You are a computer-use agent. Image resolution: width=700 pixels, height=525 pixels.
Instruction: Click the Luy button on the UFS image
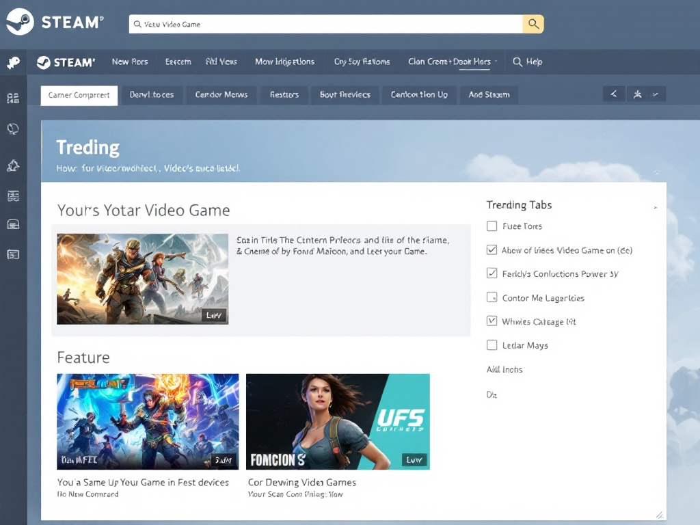[415, 460]
